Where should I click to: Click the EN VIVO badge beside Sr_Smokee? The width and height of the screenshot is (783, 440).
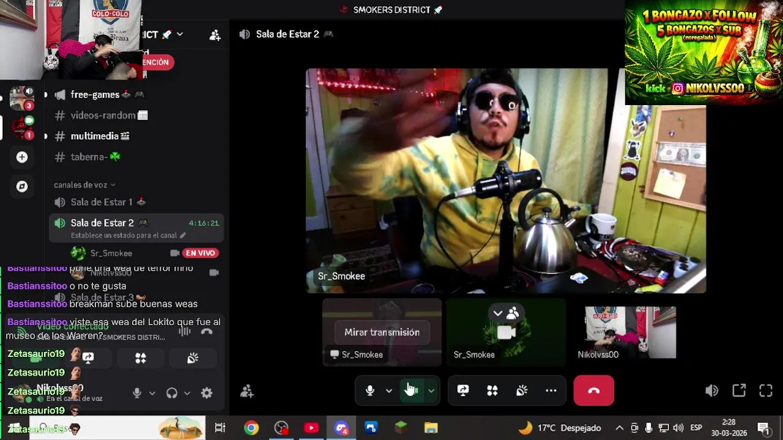200,253
